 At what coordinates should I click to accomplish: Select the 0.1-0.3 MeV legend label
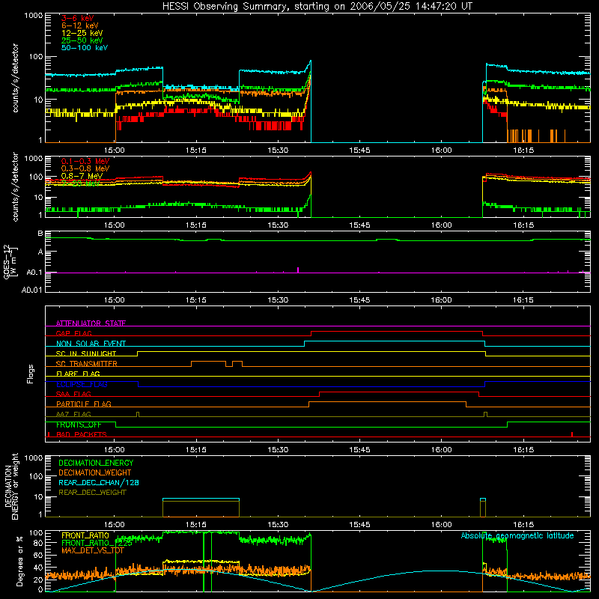coord(85,161)
